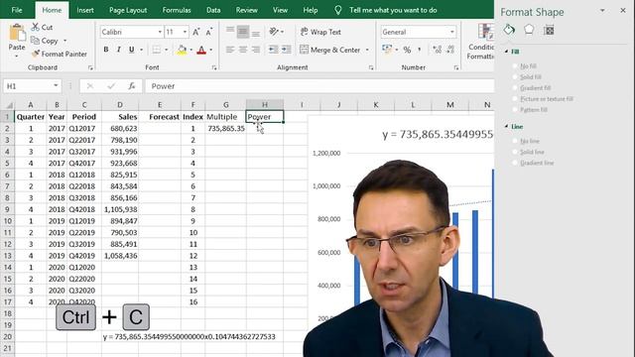Open Font group dialog launcher
This screenshot has width=635, height=357.
click(214, 67)
